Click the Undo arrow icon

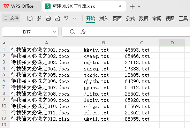click(x=66, y=18)
